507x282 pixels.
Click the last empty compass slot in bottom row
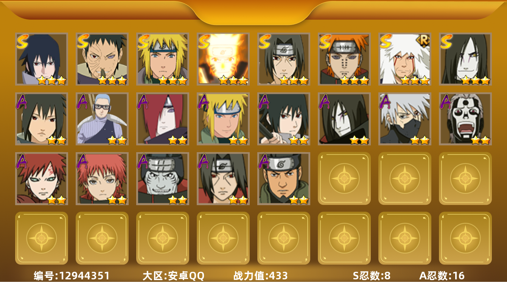click(465, 238)
